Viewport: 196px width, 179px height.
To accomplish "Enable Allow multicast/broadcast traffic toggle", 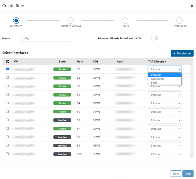I will [155, 38].
